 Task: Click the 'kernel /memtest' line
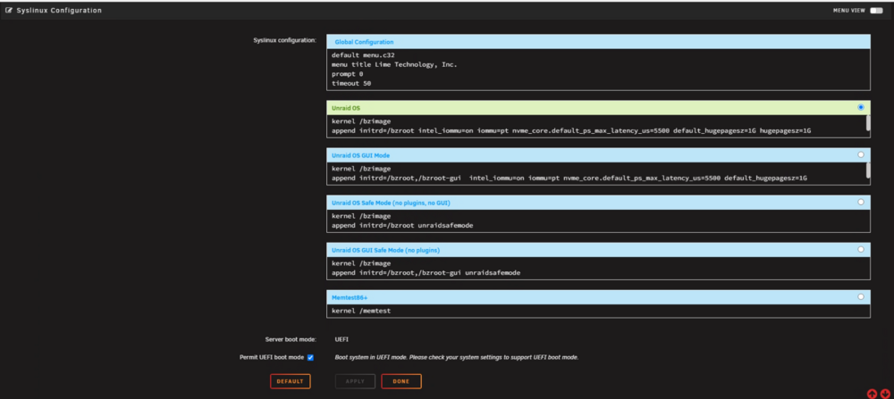(361, 311)
